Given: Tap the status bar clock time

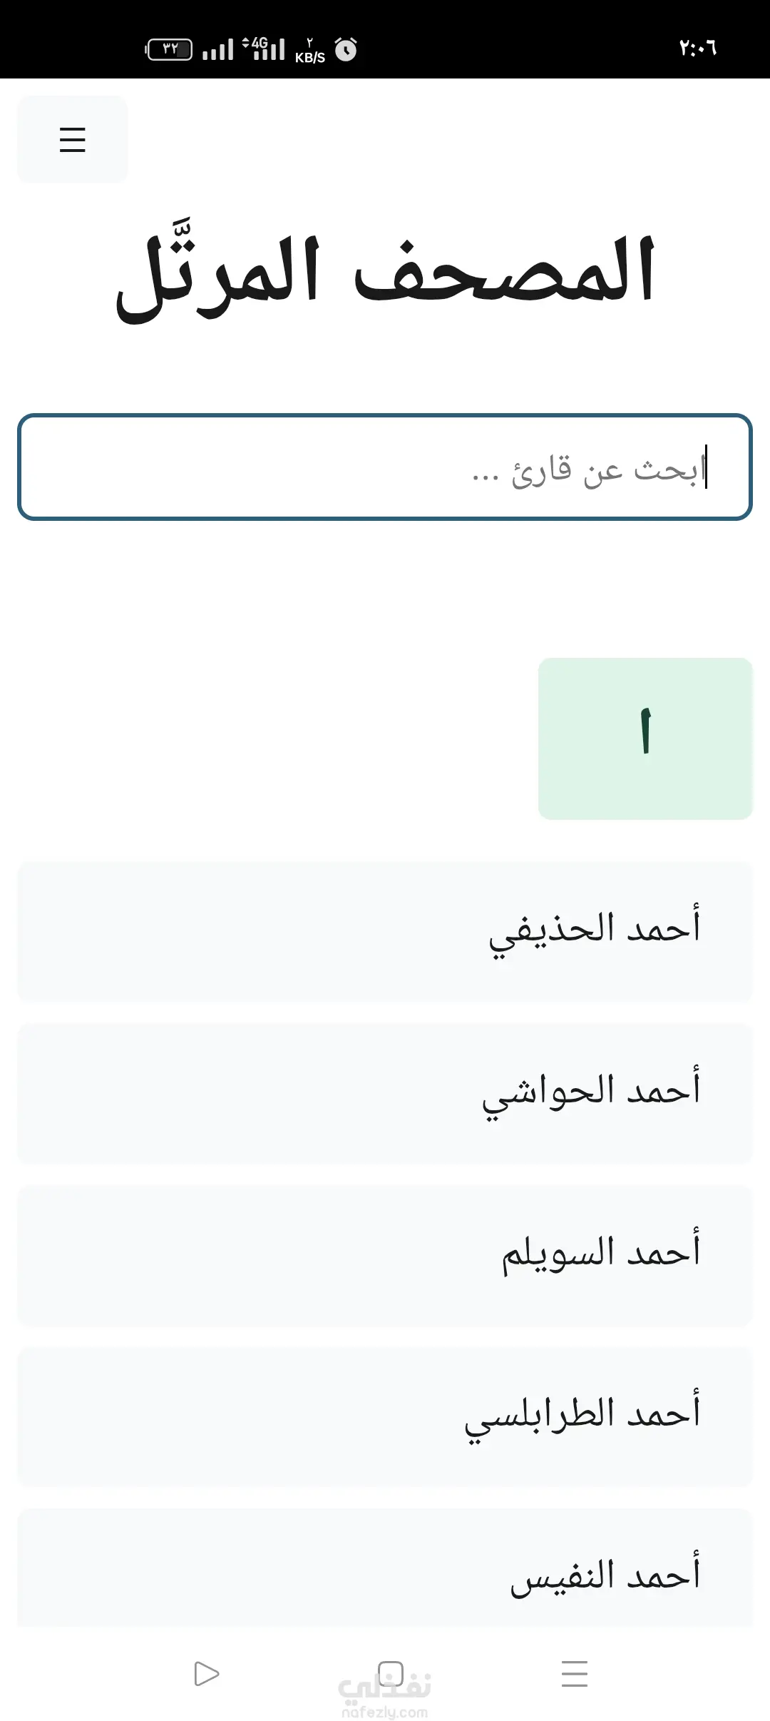Looking at the screenshot, I should [697, 49].
